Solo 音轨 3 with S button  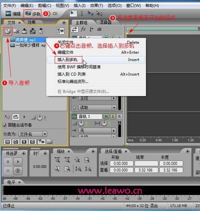click(x=113, y=117)
